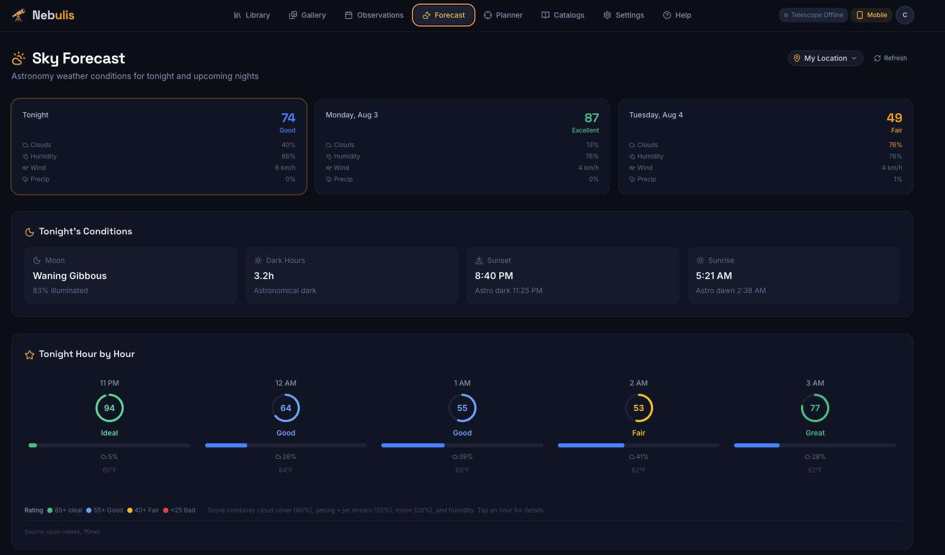Select the Tuesday, Aug 4 forecast card

766,147
